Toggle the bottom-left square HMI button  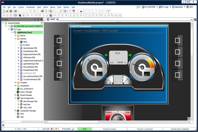60,75
